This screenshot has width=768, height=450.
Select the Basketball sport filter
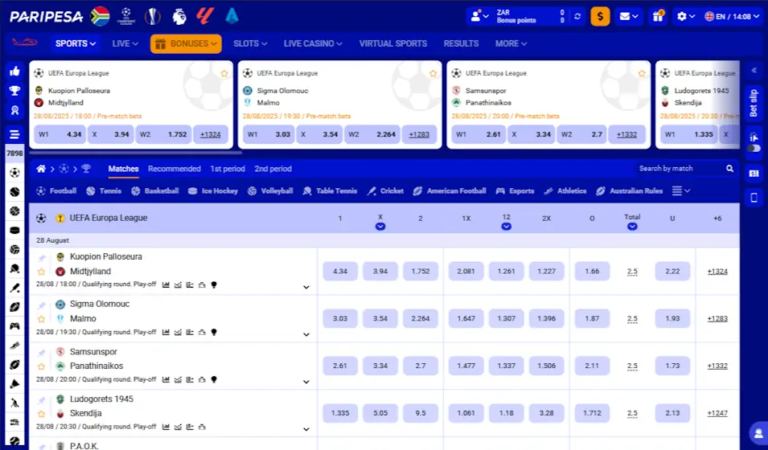154,191
